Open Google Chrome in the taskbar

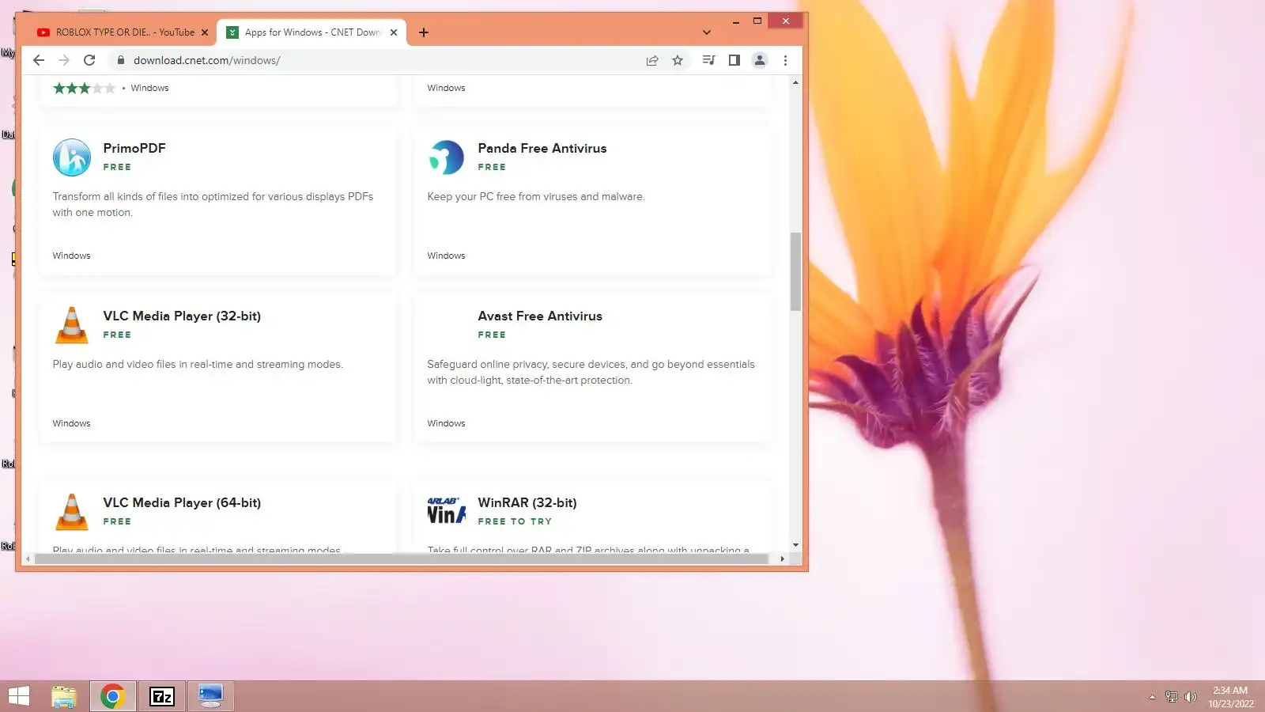coord(113,696)
